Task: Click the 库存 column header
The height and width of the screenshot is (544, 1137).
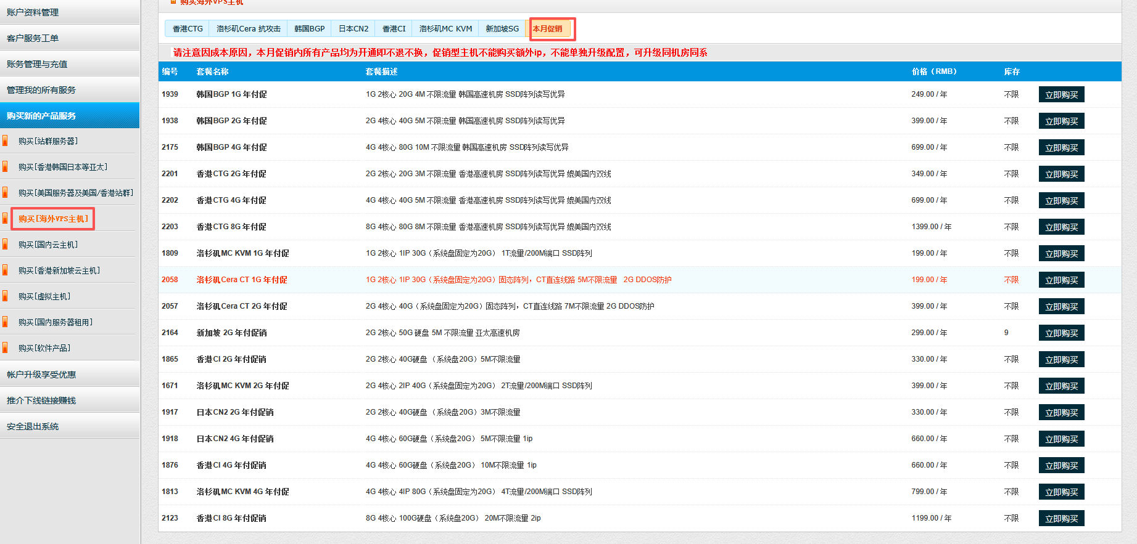Action: point(1012,71)
